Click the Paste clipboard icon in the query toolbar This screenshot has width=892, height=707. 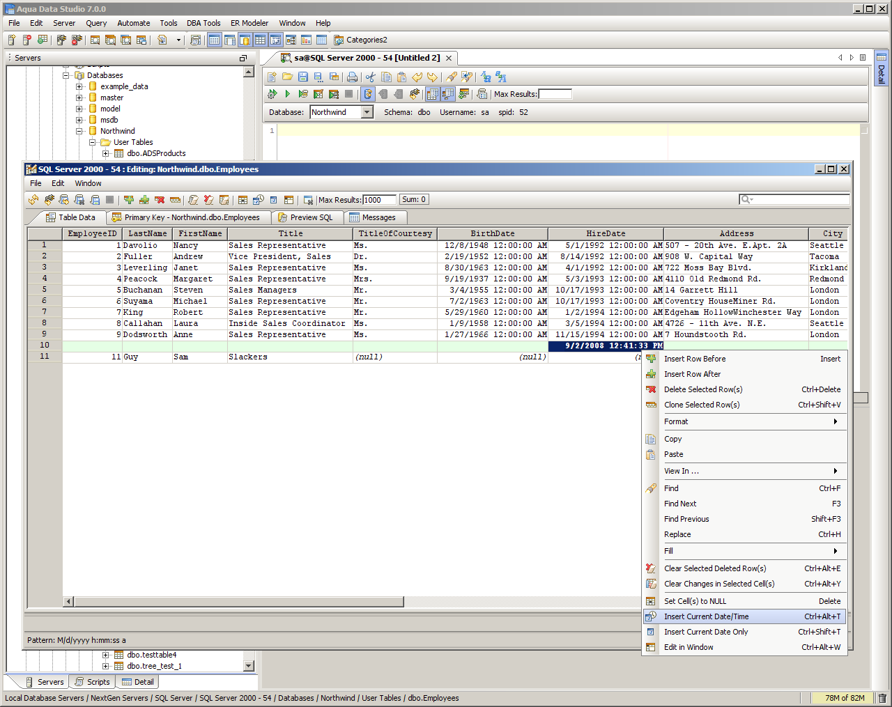pyautogui.click(x=401, y=77)
